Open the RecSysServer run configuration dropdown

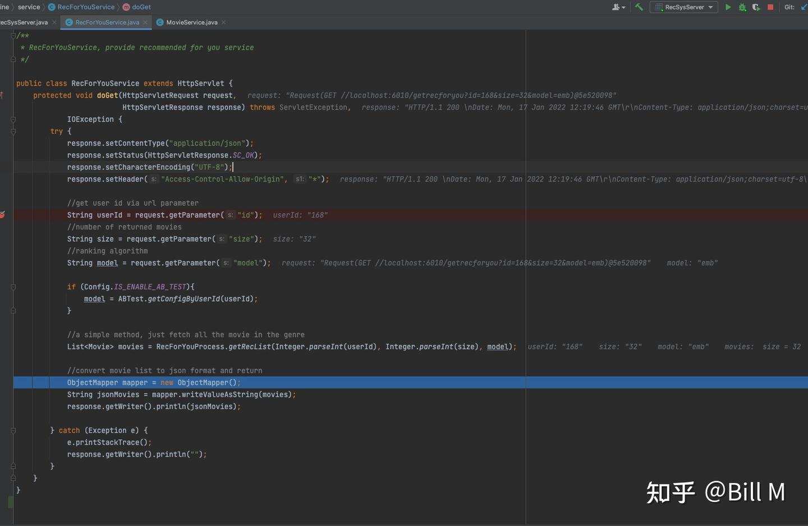pos(684,7)
